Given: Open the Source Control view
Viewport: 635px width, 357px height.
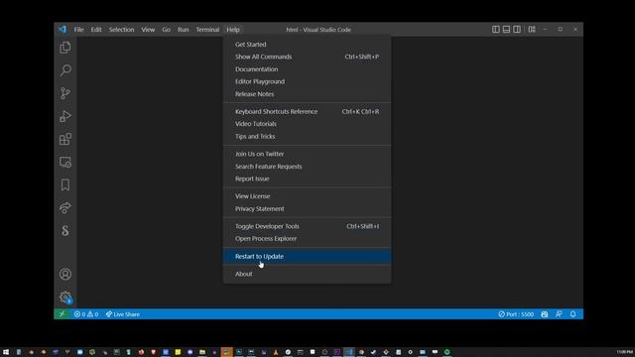Looking at the screenshot, I should [65, 93].
